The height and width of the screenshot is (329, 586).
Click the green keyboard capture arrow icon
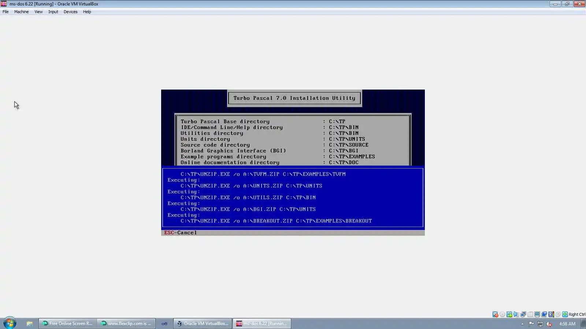(x=565, y=314)
